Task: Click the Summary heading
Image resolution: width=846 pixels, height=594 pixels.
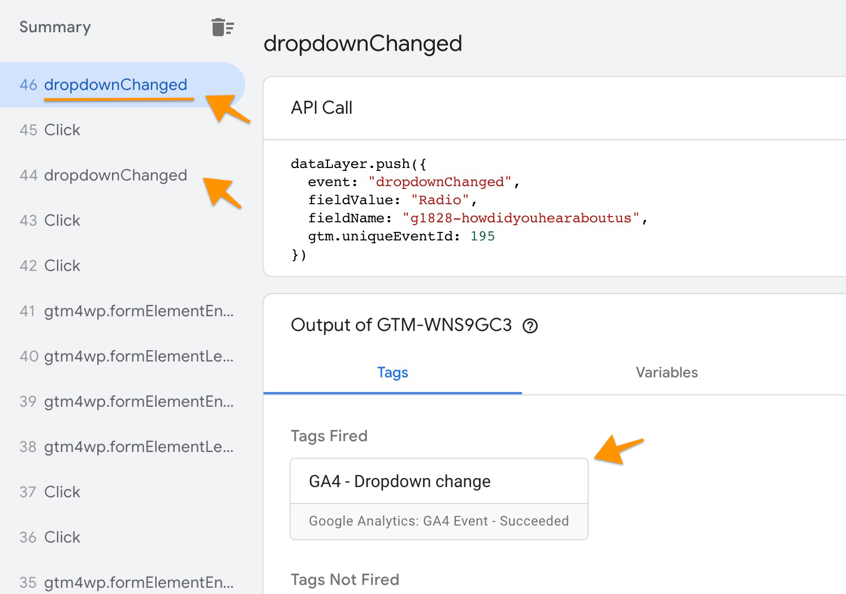Action: coord(55,27)
